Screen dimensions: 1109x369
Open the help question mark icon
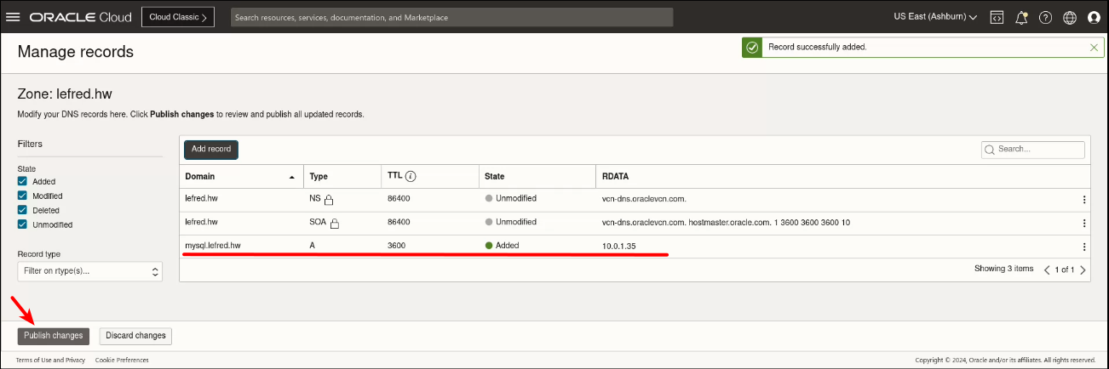[x=1045, y=18]
